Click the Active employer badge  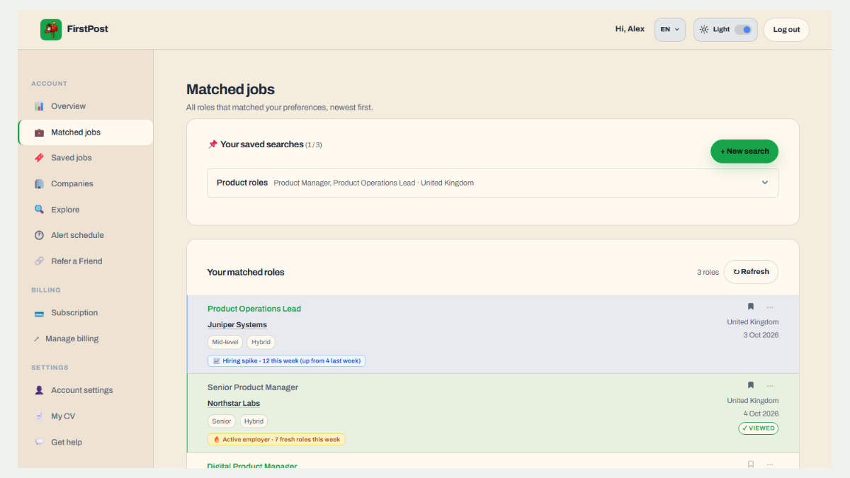coord(276,440)
